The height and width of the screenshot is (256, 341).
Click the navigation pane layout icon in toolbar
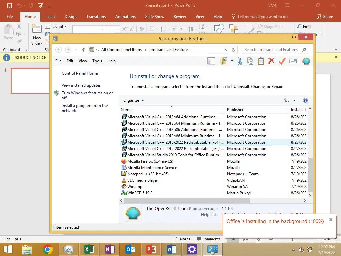[211, 61]
